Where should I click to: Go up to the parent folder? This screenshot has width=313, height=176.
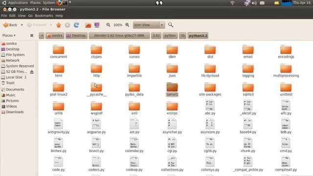59,25
